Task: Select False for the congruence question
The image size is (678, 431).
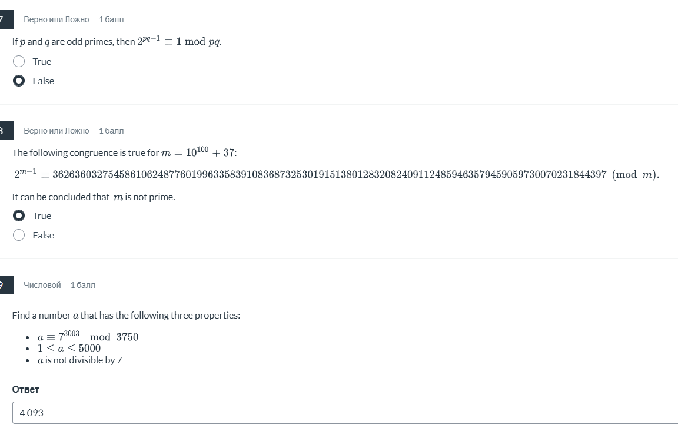Action: [x=19, y=235]
